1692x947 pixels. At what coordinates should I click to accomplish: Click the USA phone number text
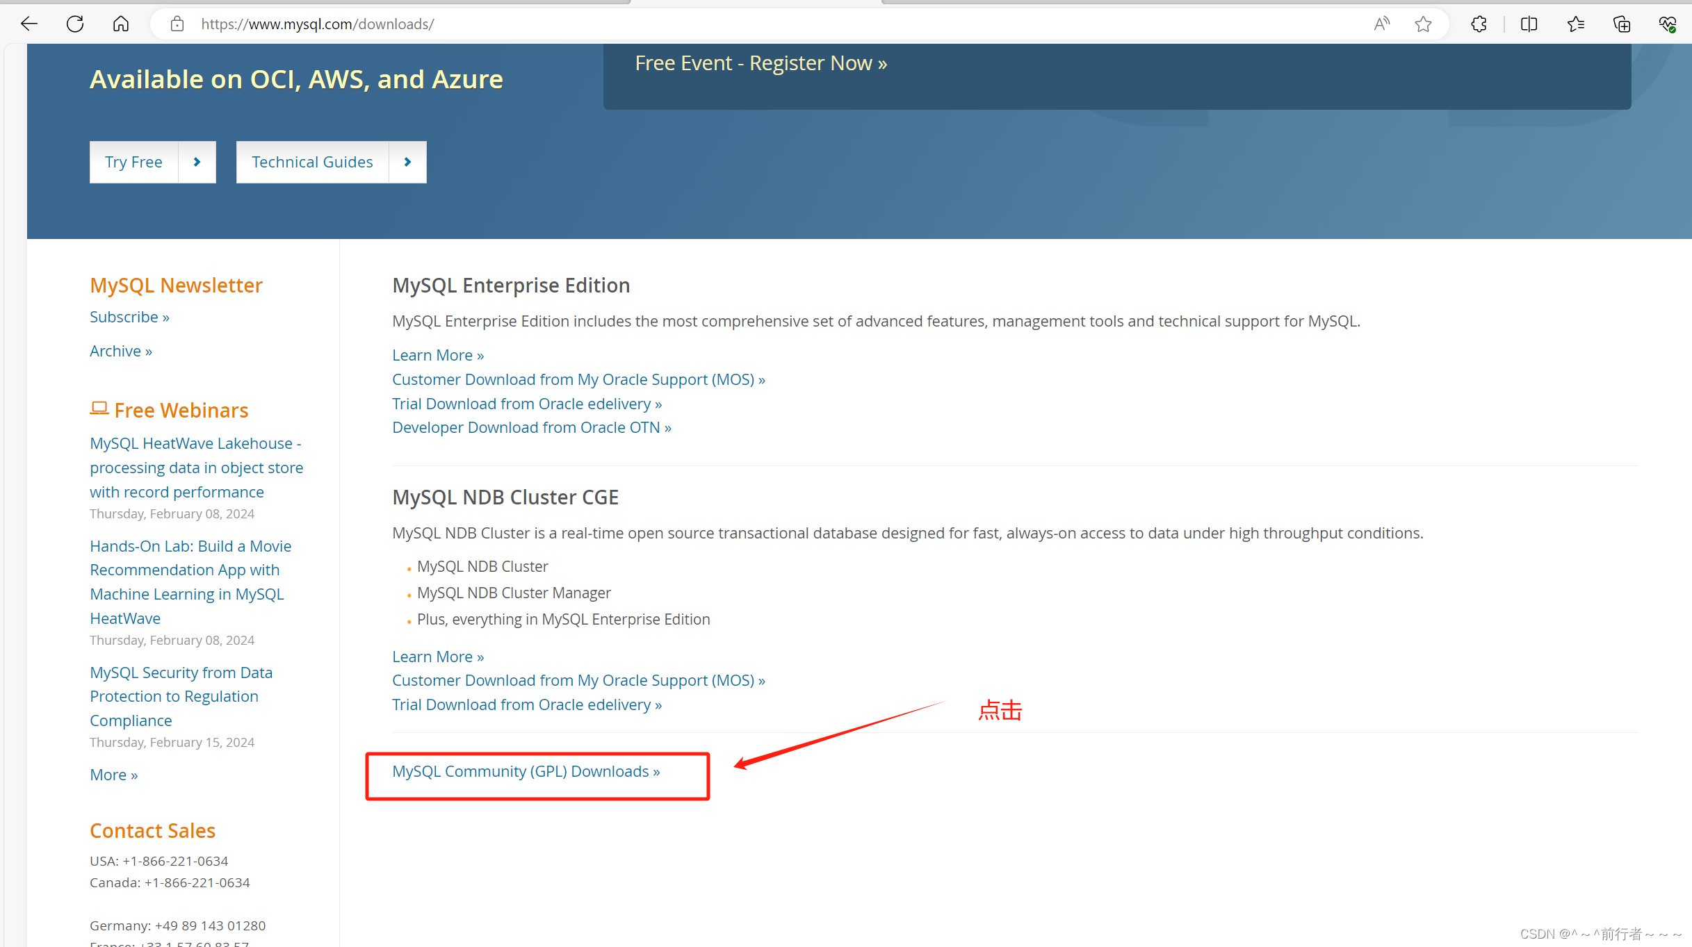159,861
